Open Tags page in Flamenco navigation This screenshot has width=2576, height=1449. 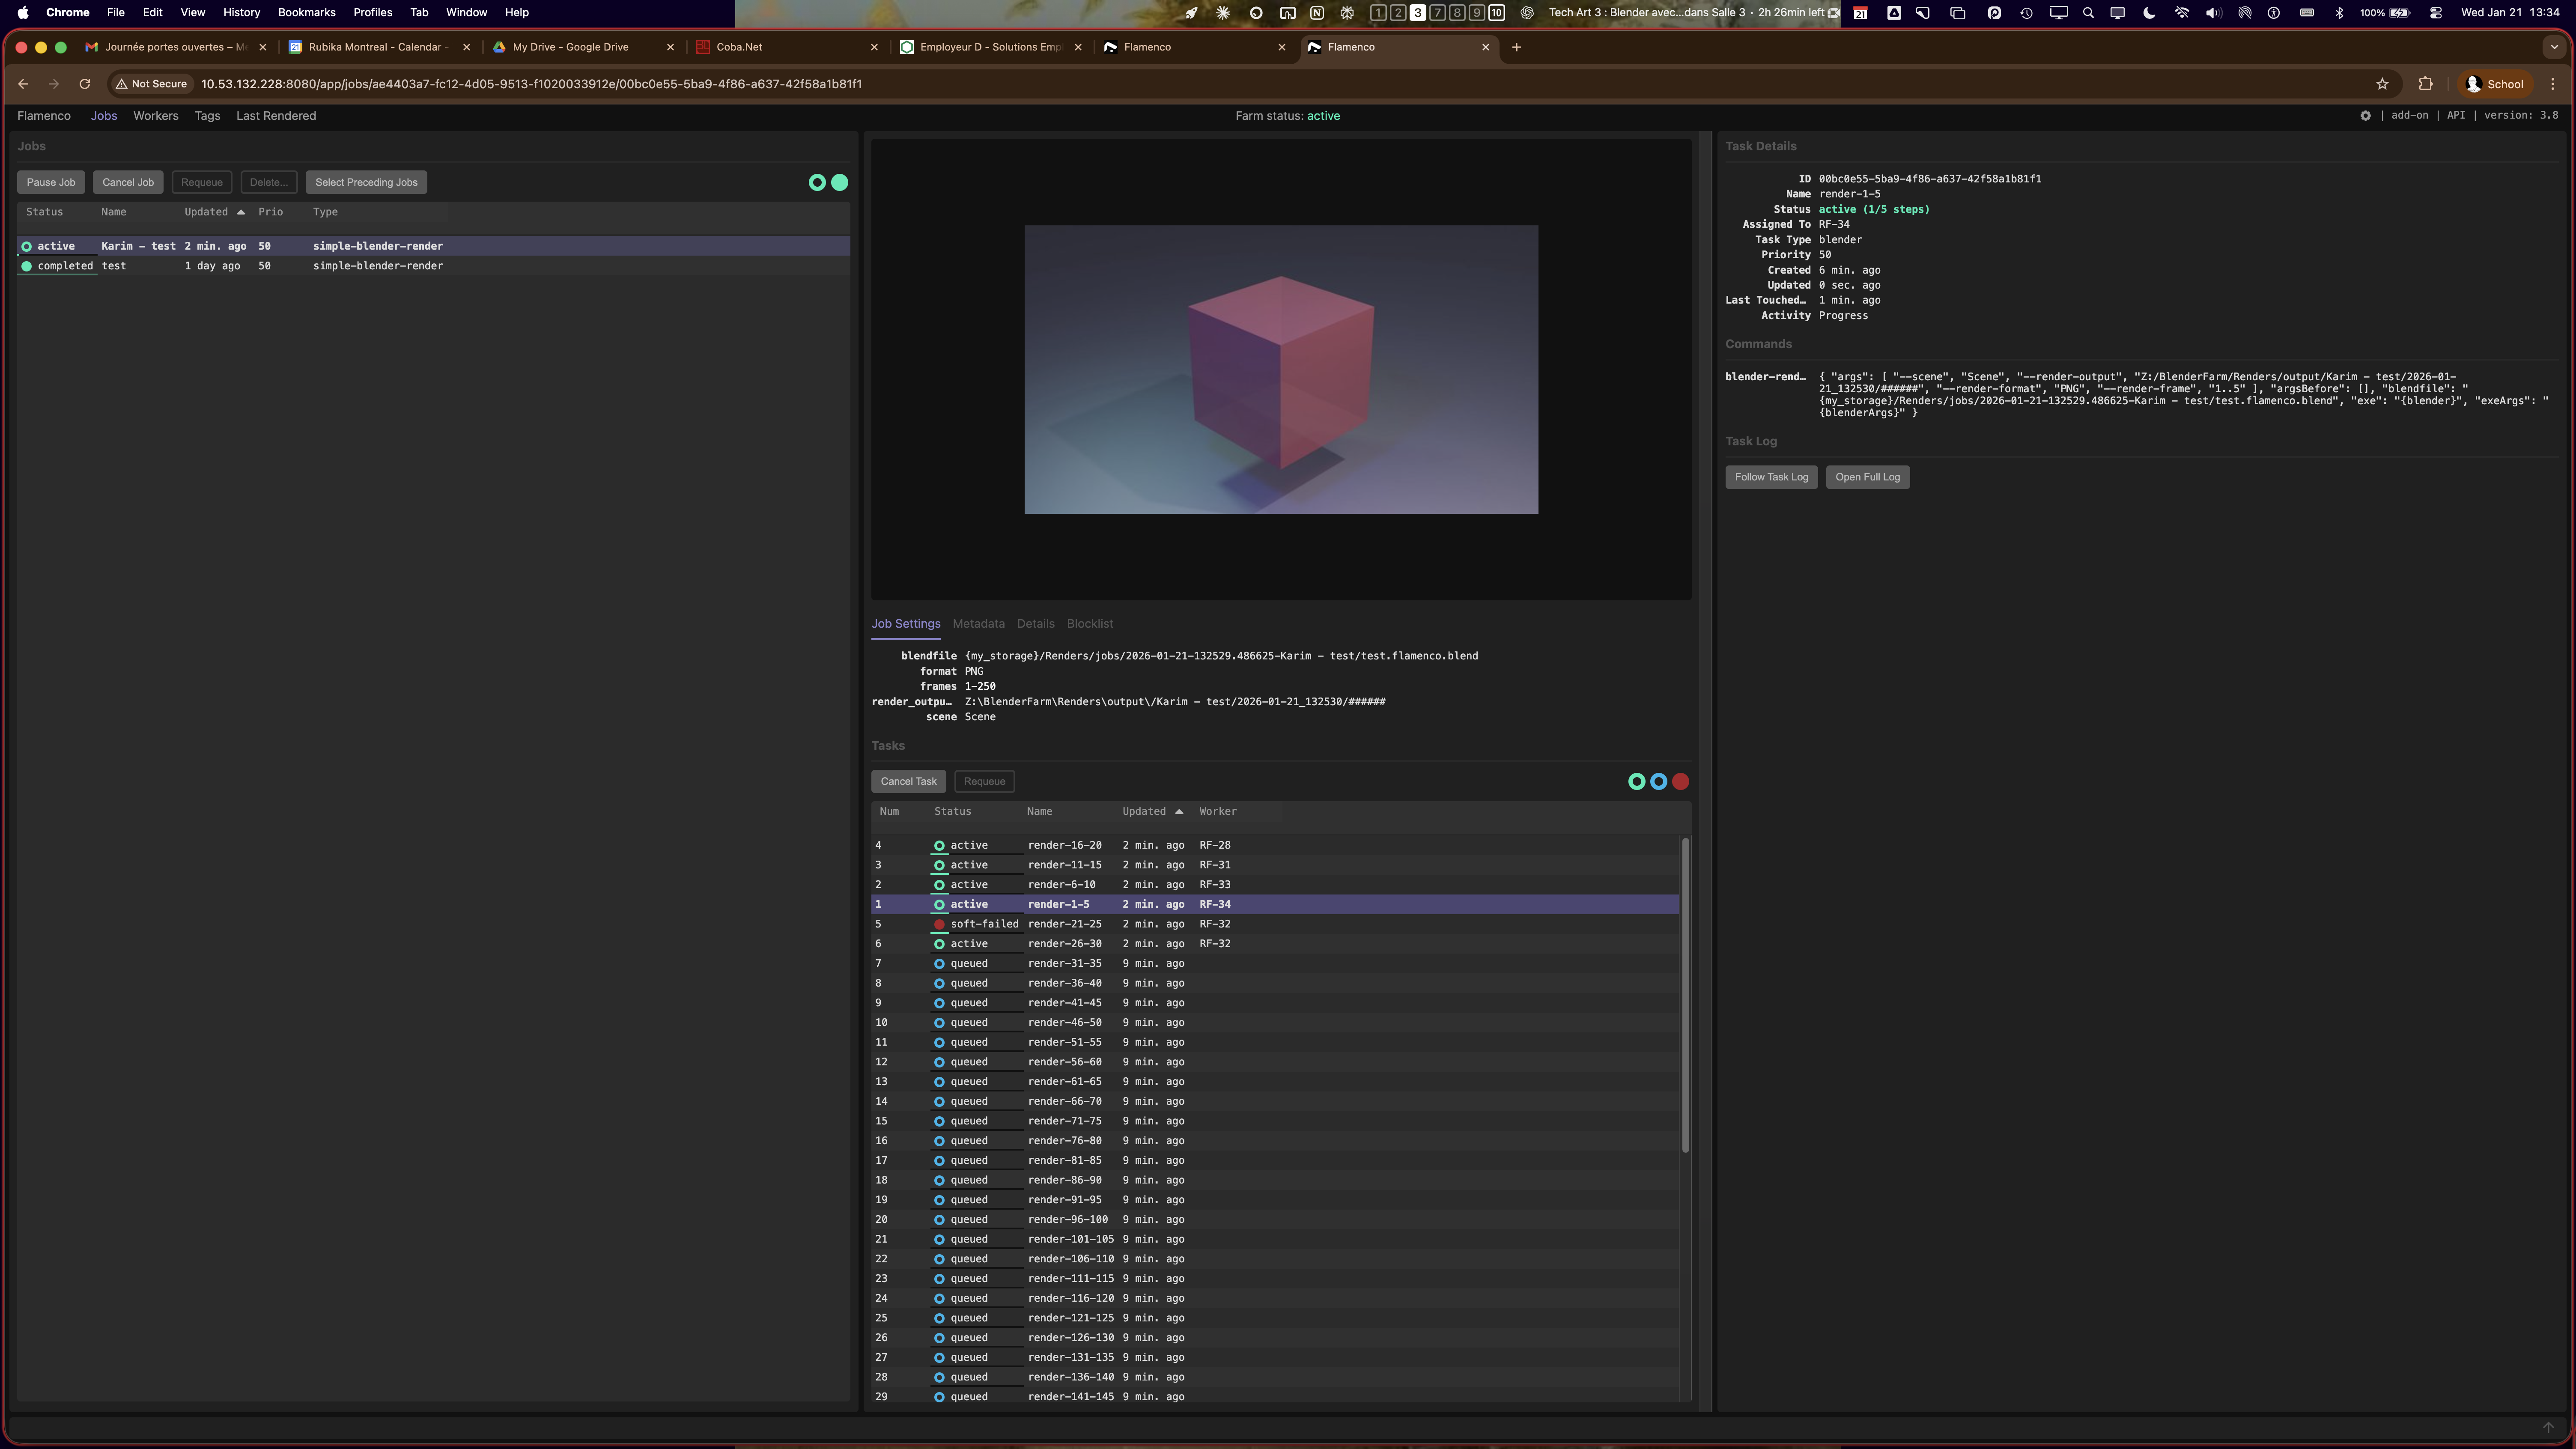[207, 116]
